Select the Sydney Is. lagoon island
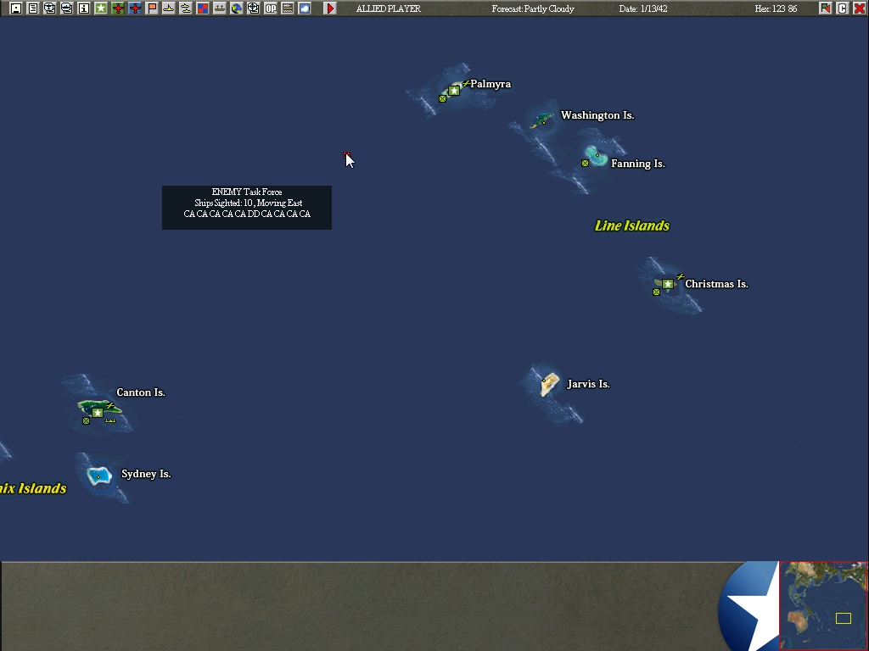This screenshot has width=869, height=651. click(99, 476)
